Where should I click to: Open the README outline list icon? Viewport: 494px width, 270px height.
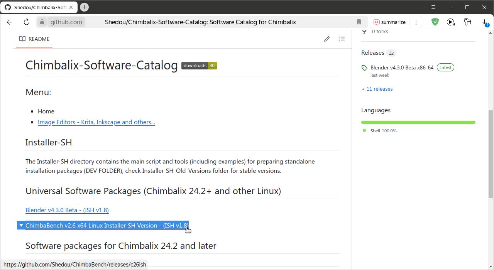click(x=342, y=39)
